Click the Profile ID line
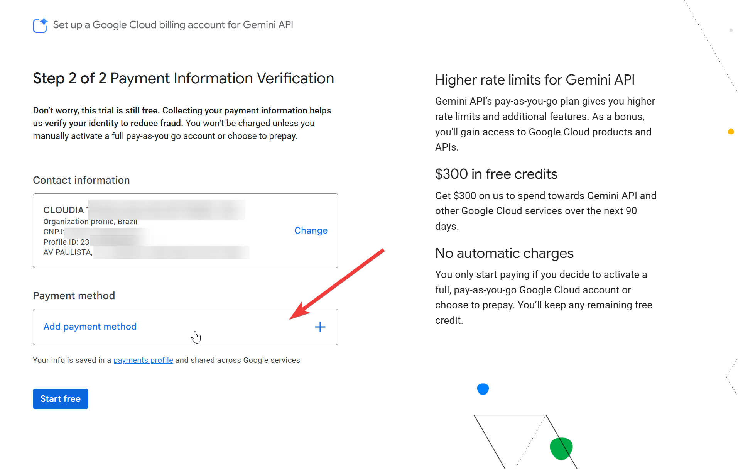738x469 pixels. click(x=66, y=242)
